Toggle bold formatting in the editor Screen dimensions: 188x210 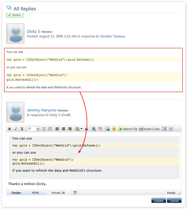(9, 129)
